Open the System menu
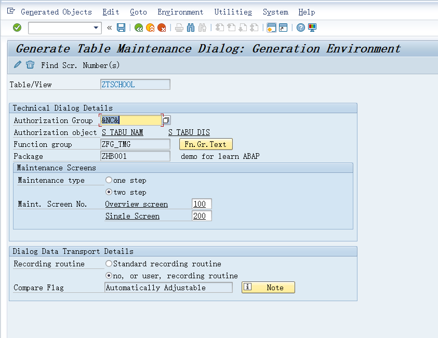This screenshot has height=338, width=438. 275,12
